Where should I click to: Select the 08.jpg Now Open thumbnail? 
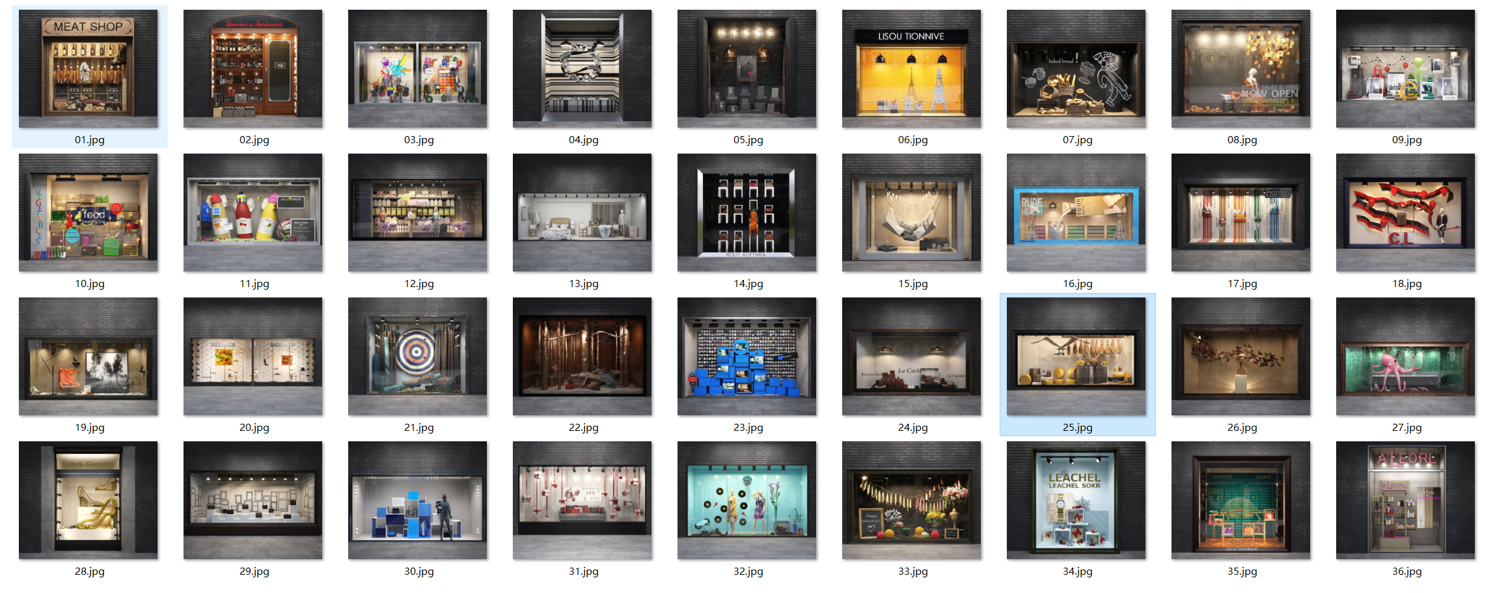click(x=1241, y=68)
